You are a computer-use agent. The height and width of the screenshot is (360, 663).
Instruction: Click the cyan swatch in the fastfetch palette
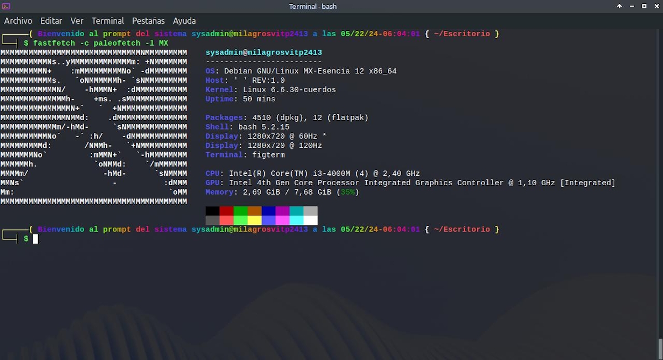pyautogui.click(x=297, y=212)
